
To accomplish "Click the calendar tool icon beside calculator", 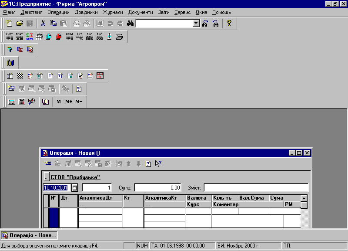I will click(21, 102).
